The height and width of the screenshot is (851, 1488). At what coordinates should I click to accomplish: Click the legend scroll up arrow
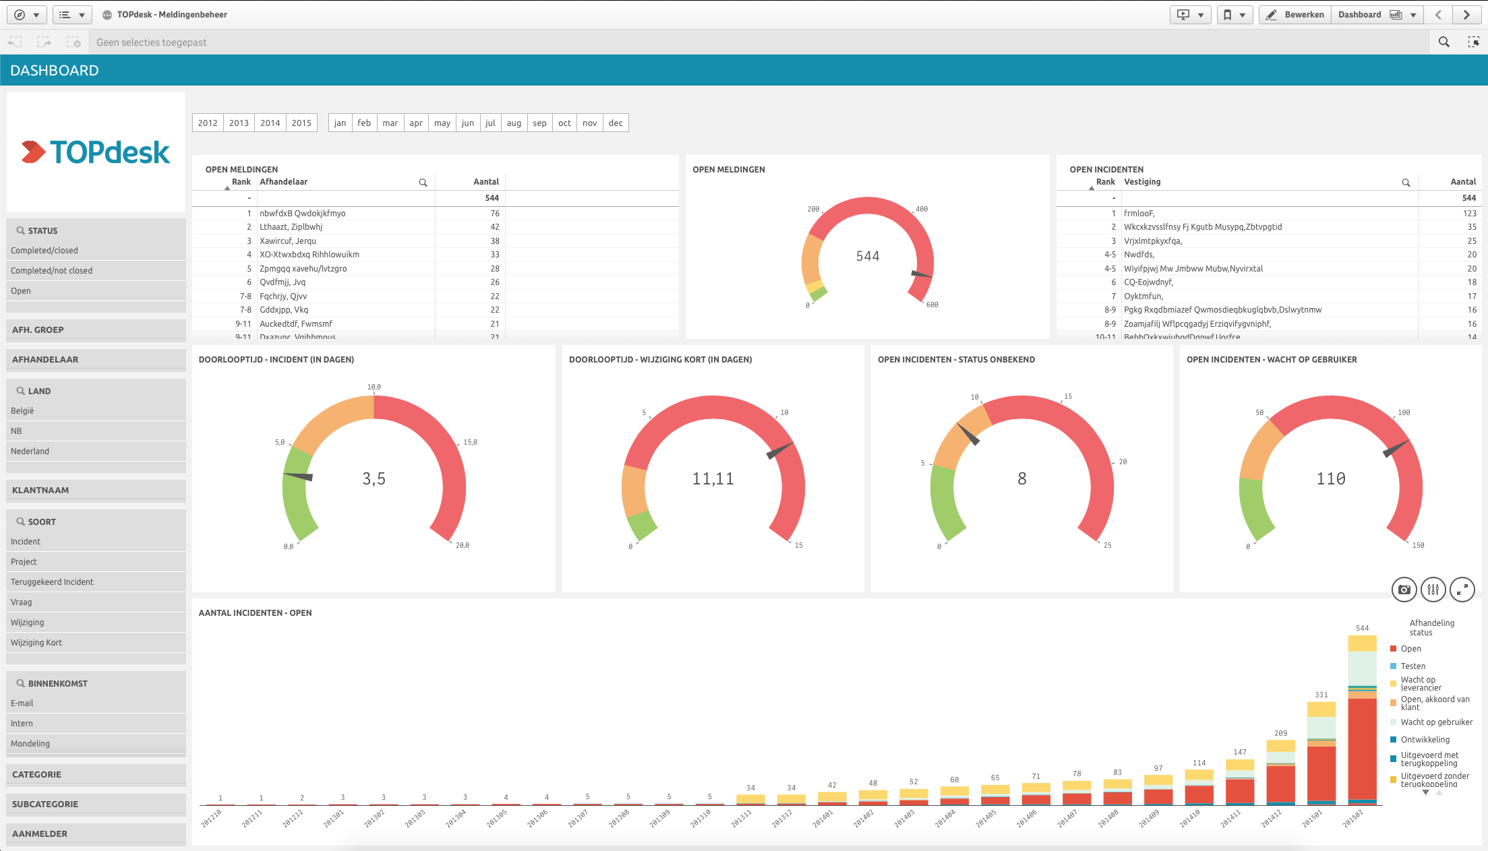pos(1439,793)
